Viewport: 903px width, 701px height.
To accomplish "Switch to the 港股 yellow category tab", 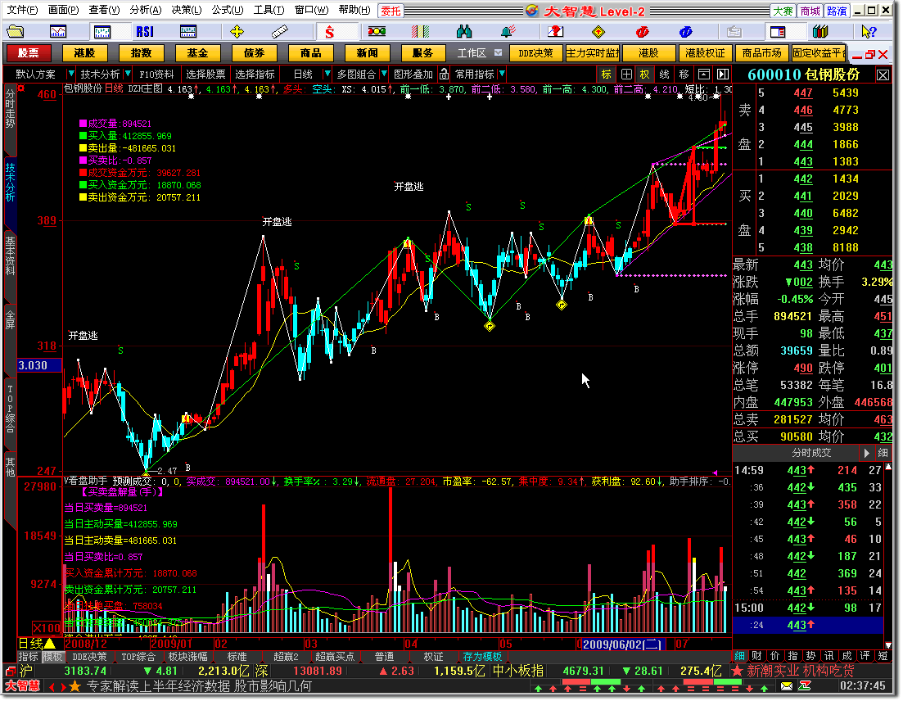I will pos(84,53).
